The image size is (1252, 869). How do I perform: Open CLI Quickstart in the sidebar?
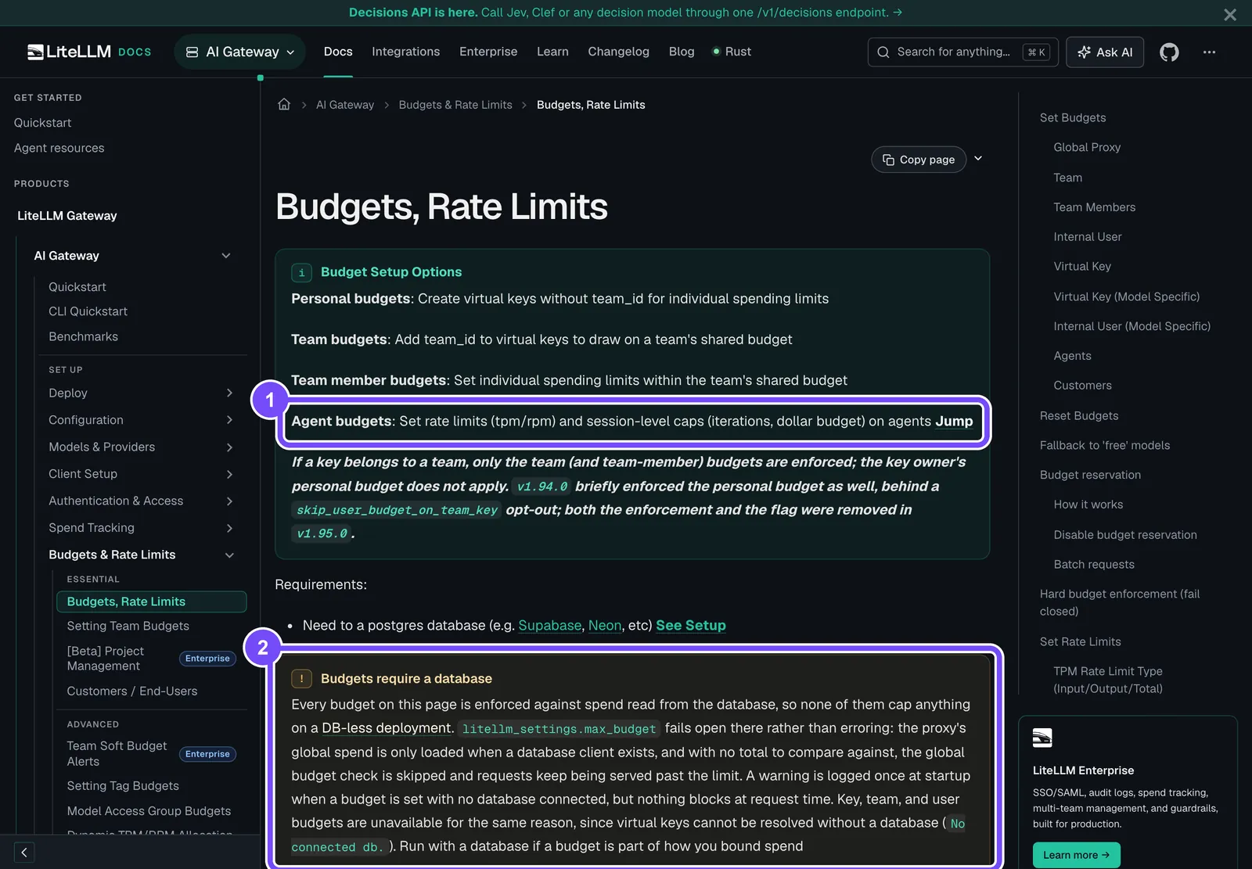coord(88,311)
